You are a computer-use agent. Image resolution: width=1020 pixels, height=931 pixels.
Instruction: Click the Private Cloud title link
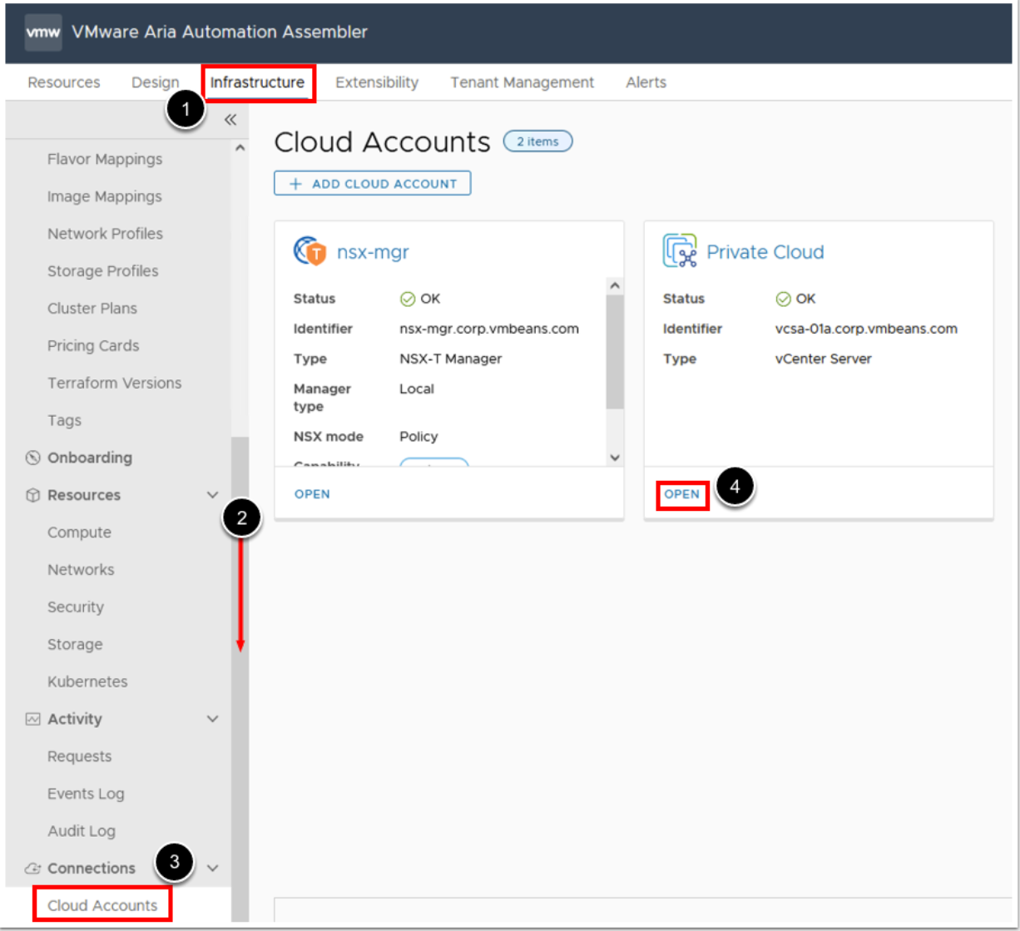(765, 252)
